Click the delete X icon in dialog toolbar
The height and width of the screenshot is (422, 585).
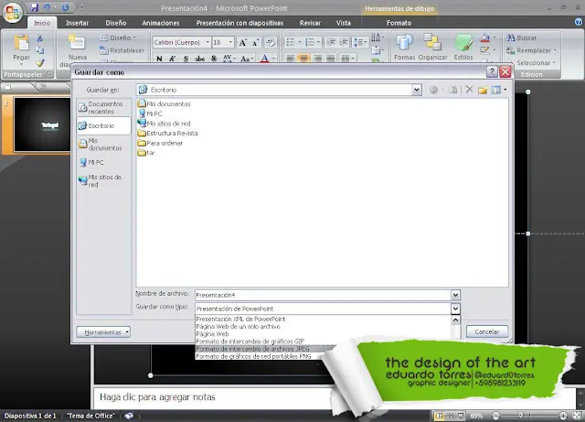469,90
